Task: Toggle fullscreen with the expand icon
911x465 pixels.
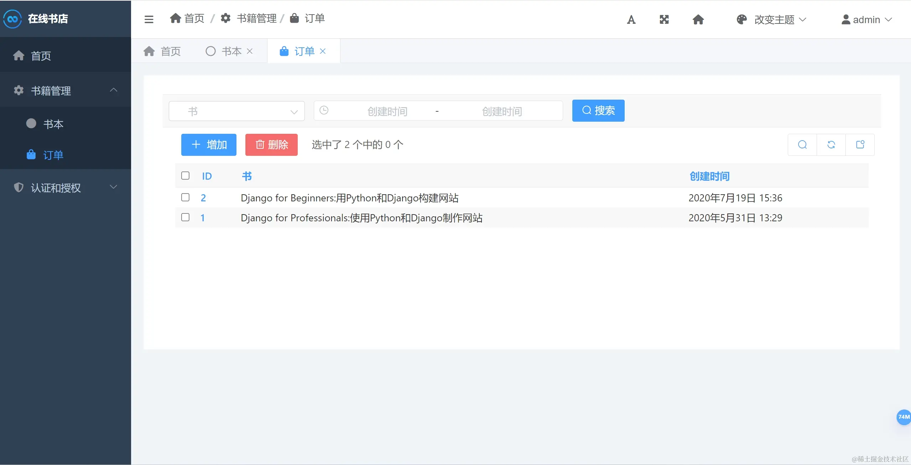Action: click(x=664, y=20)
